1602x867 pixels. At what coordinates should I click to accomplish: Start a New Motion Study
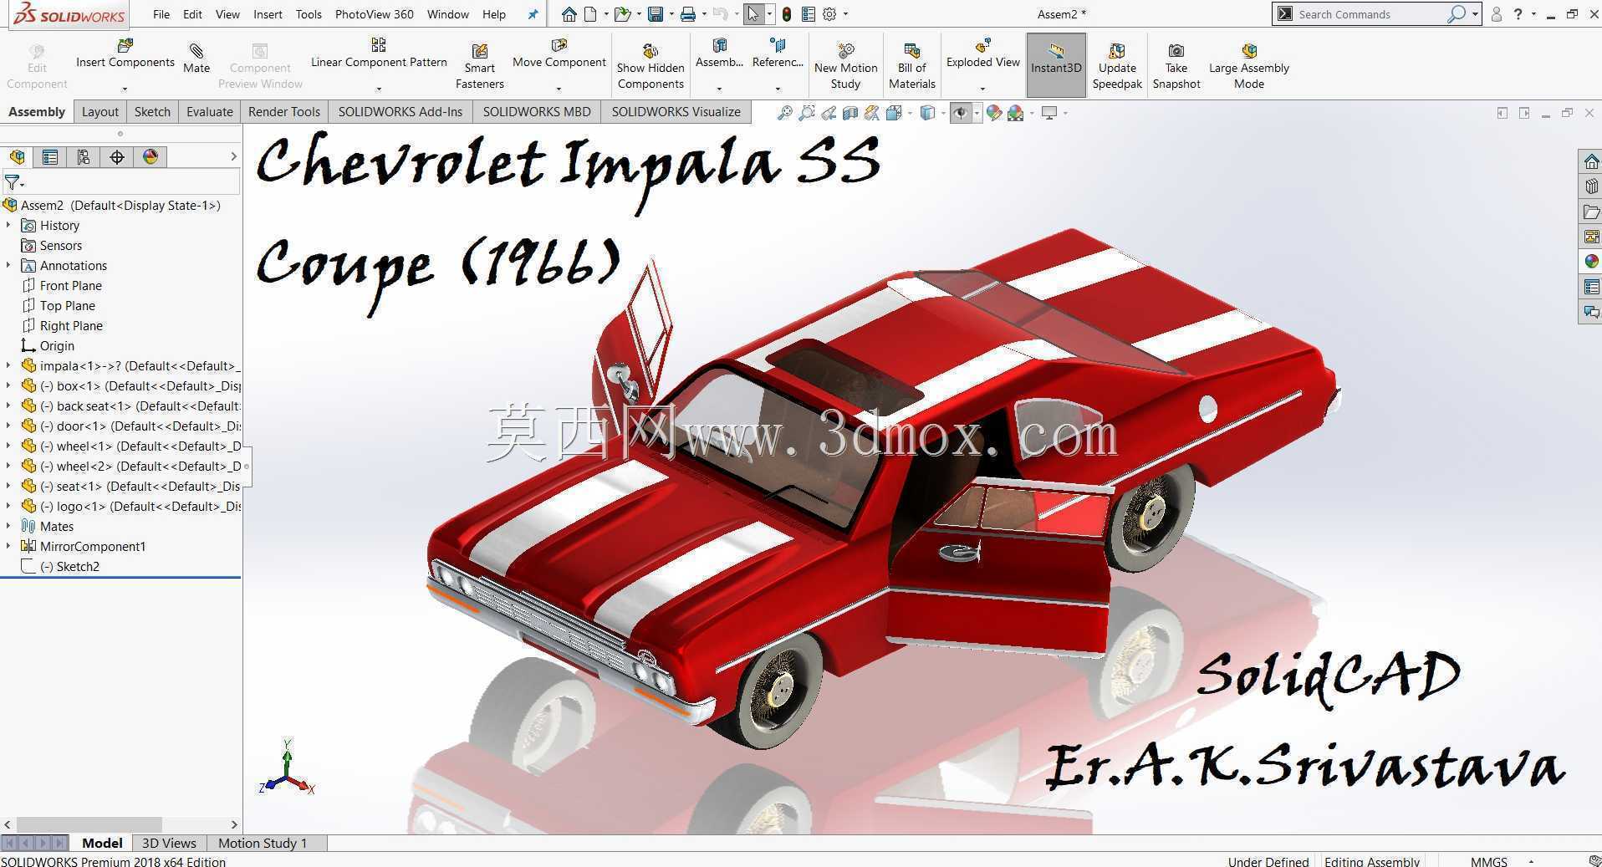click(845, 67)
